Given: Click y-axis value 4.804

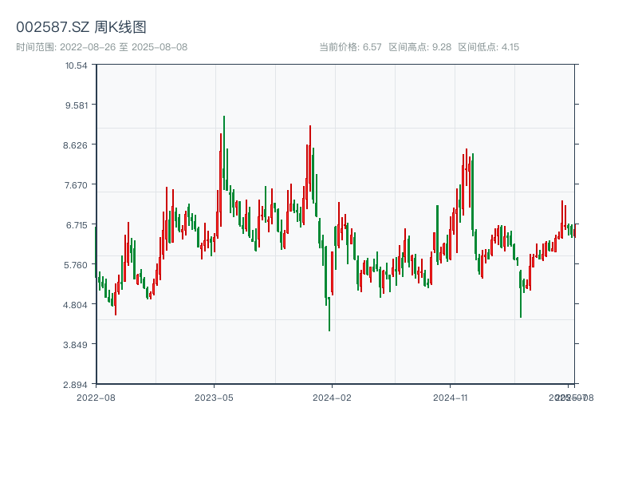Looking at the screenshot, I should pyautogui.click(x=75, y=305).
